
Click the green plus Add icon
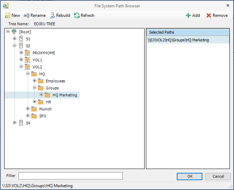pos(188,15)
